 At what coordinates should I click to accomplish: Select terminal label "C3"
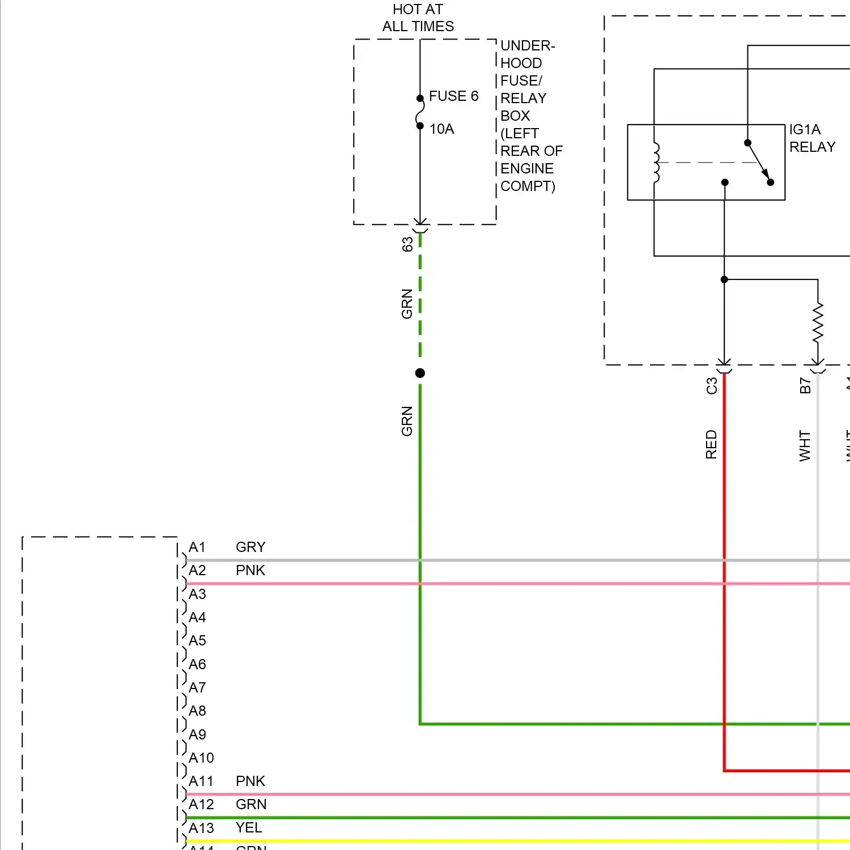click(712, 386)
